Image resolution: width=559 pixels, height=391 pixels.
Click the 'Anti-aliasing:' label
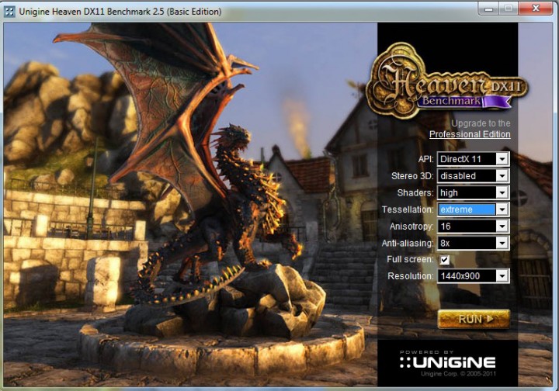(x=408, y=244)
